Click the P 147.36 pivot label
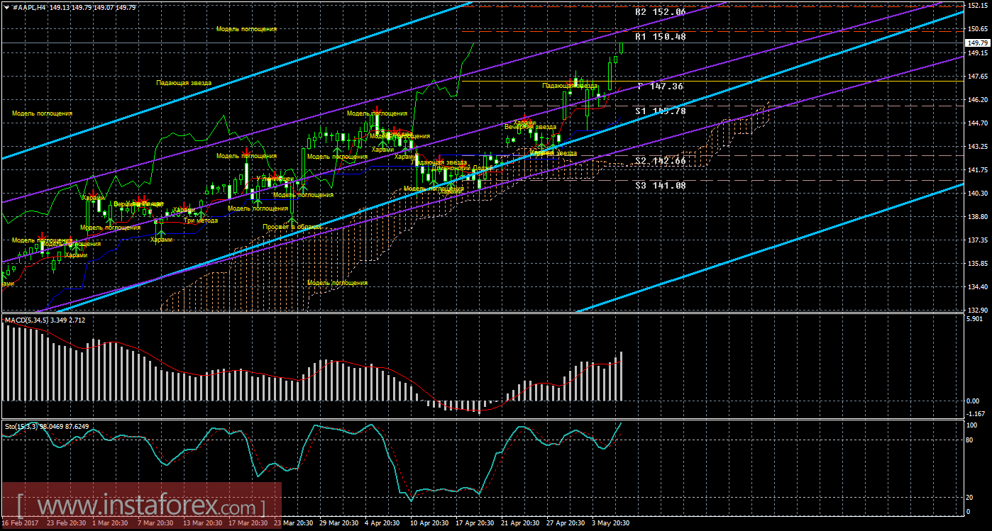Screen dimensions: 992x531 pyautogui.click(x=660, y=86)
